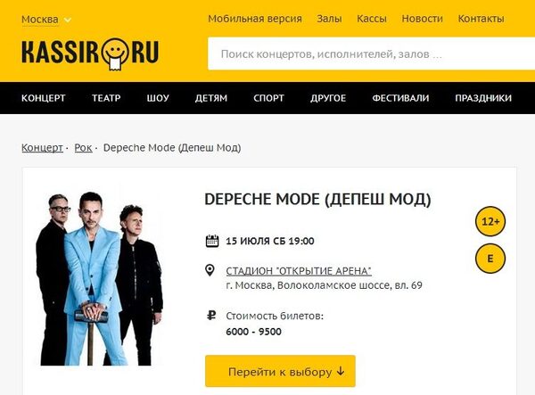Select the ШОУ menu item
This screenshot has height=395, width=535.
click(x=158, y=98)
